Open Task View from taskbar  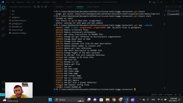coord(89,100)
